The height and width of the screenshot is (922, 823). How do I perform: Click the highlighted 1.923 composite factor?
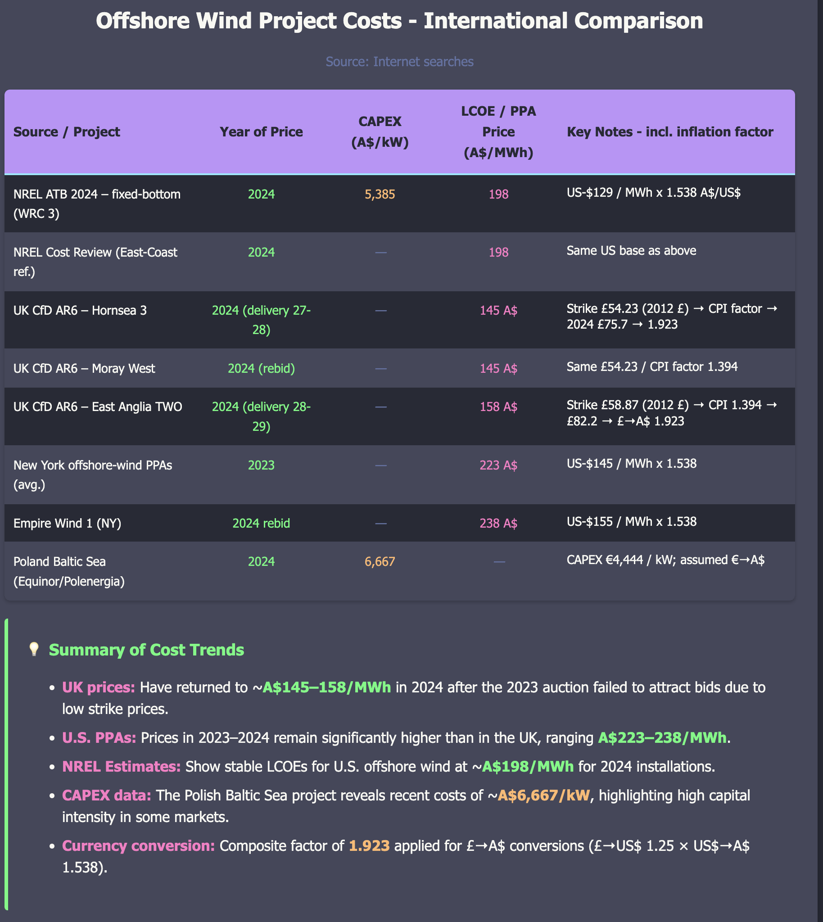tap(369, 845)
